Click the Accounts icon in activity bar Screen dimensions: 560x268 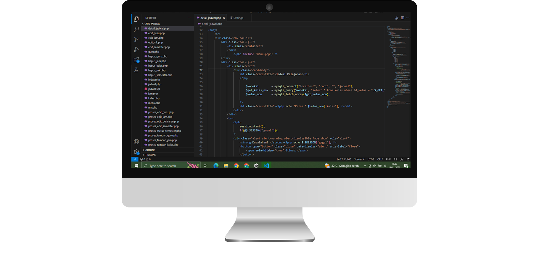(136, 141)
